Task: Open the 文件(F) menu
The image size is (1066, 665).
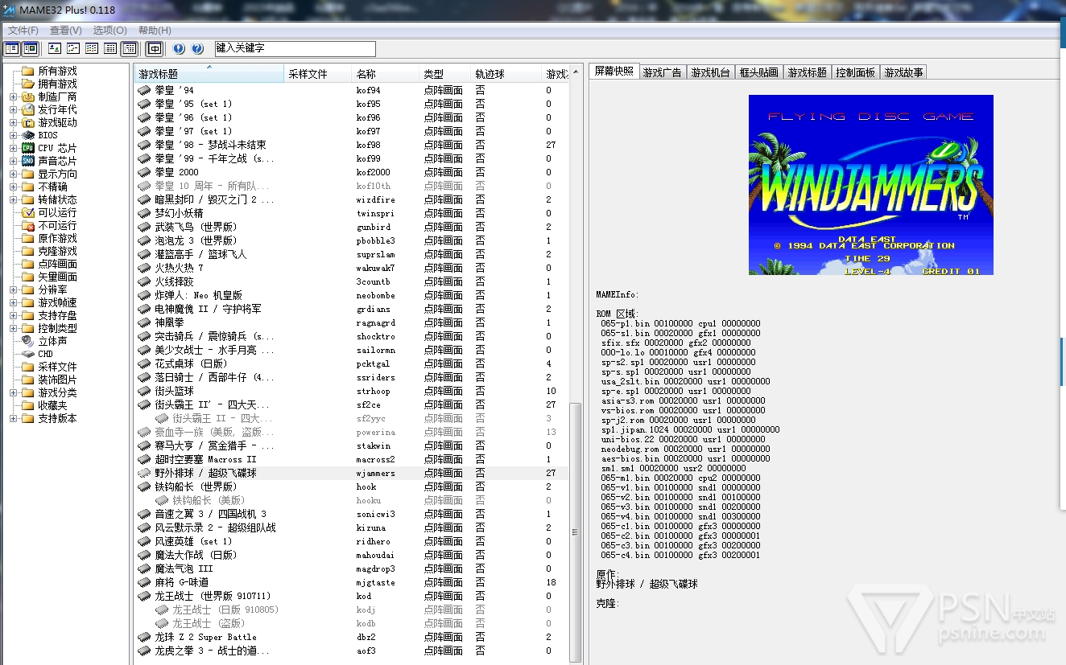Action: pos(23,30)
